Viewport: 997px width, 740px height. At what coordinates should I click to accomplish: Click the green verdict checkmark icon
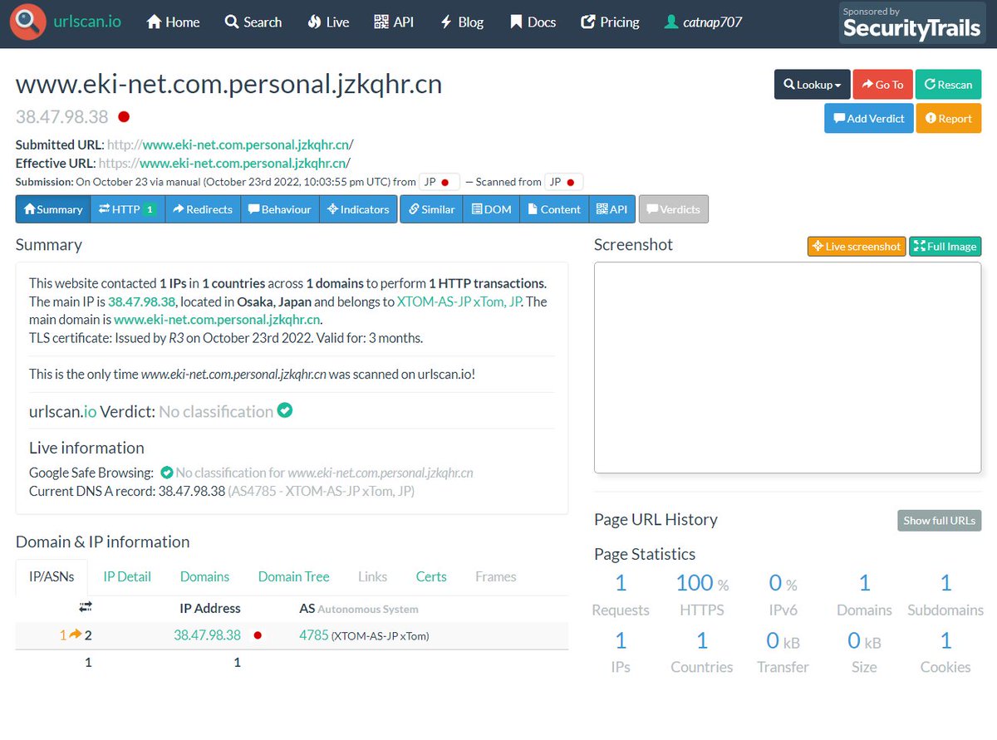(285, 411)
